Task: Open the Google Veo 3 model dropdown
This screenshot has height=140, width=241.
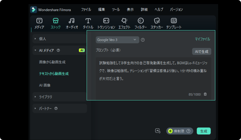Action: [117, 40]
